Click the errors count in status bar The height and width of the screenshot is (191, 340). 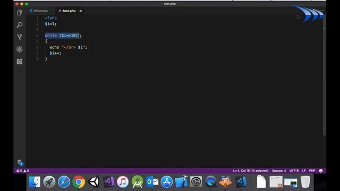19,171
